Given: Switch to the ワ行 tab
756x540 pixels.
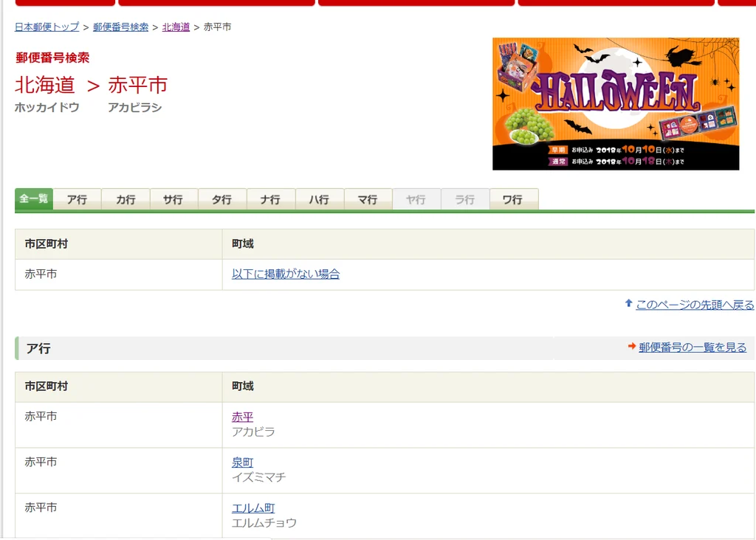Looking at the screenshot, I should click(513, 199).
